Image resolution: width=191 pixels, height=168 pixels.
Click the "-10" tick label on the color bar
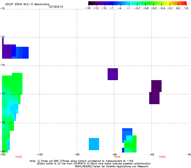tap(104, 8)
